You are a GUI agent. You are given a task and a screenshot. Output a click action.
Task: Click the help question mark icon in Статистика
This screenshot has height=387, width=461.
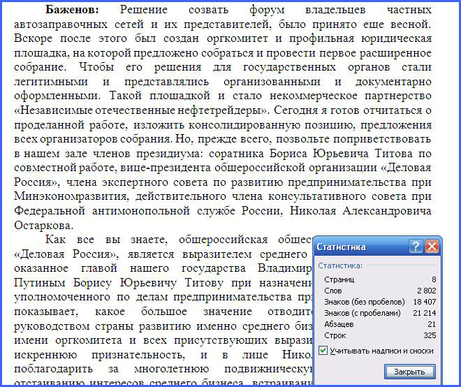[416, 246]
